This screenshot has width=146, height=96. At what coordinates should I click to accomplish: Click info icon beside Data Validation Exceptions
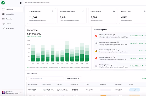(x=119, y=50)
